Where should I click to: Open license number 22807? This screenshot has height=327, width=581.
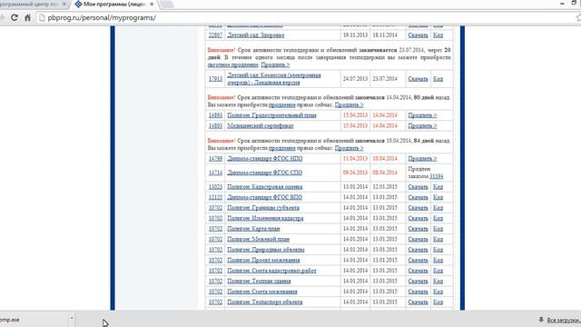pos(215,35)
